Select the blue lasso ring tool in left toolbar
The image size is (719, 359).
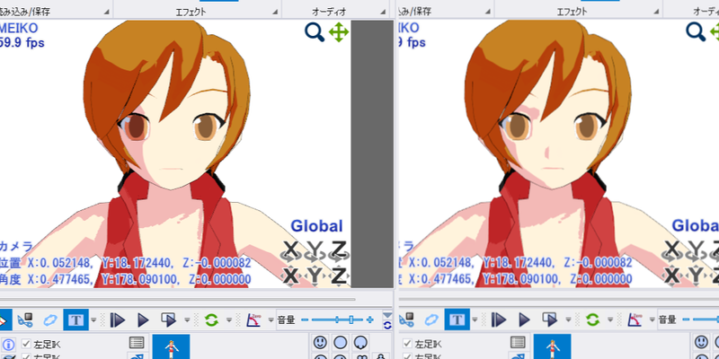[50, 320]
